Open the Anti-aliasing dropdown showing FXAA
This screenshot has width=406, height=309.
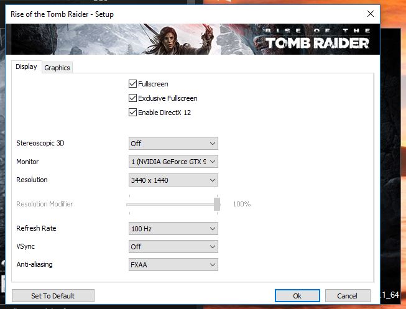173,264
